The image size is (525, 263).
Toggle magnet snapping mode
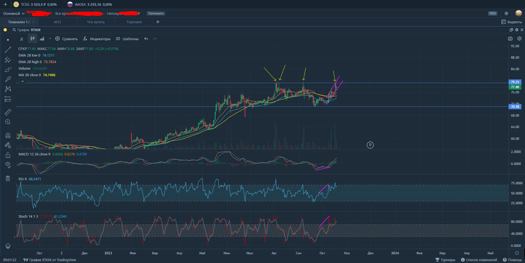click(8, 135)
